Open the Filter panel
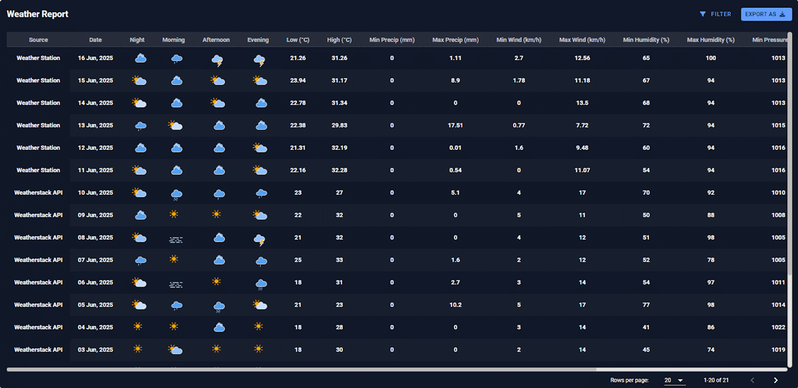The width and height of the screenshot is (798, 388). [x=715, y=14]
